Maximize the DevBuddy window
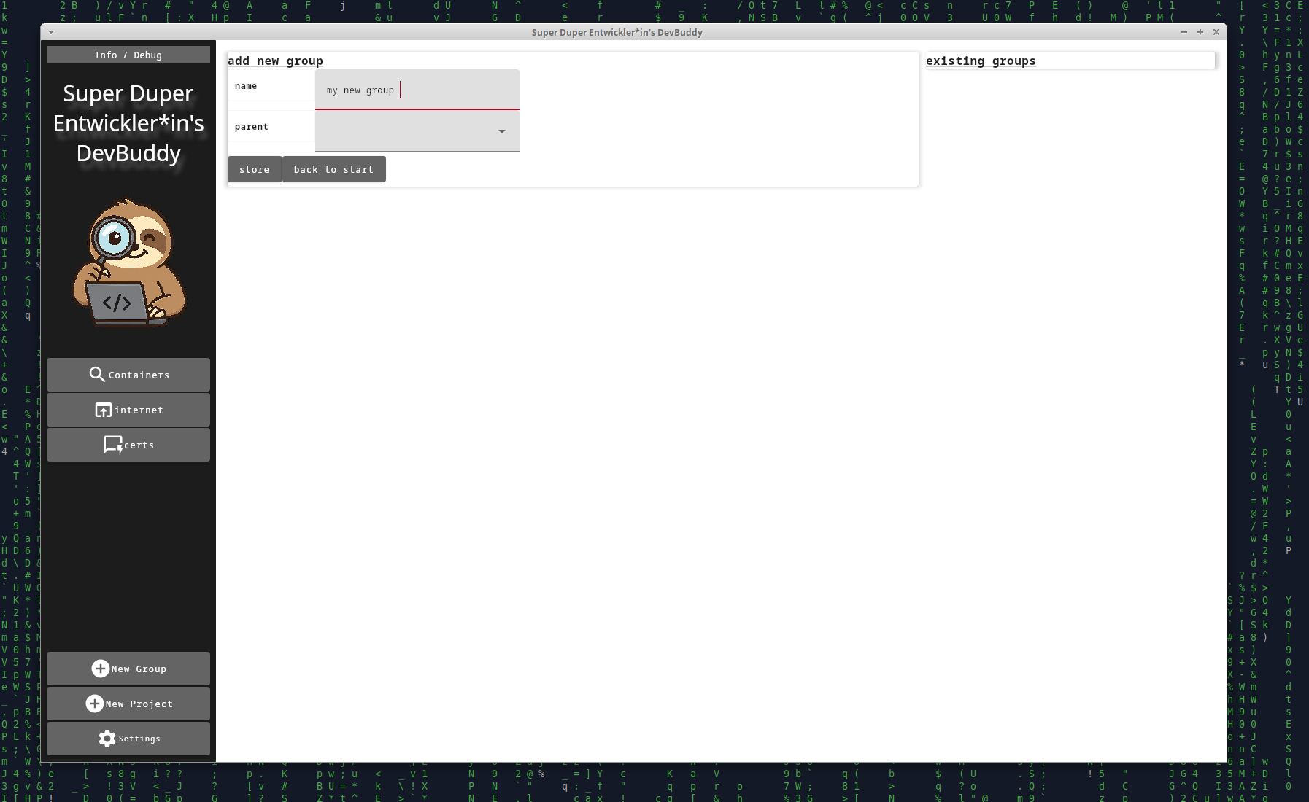Screen dimensions: 1309x802 click(1200, 32)
